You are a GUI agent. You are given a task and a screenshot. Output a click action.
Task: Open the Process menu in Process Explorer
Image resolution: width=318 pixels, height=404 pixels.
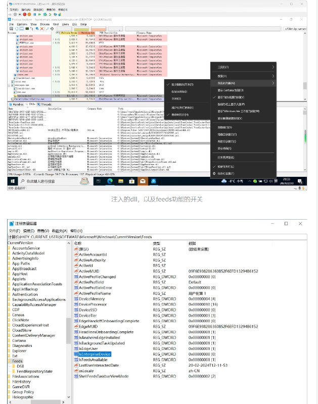tap(44, 24)
